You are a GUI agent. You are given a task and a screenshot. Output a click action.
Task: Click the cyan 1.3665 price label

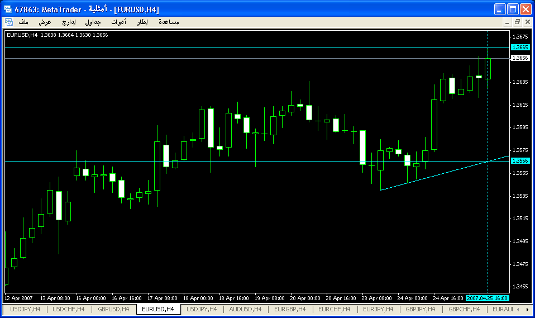(x=520, y=48)
